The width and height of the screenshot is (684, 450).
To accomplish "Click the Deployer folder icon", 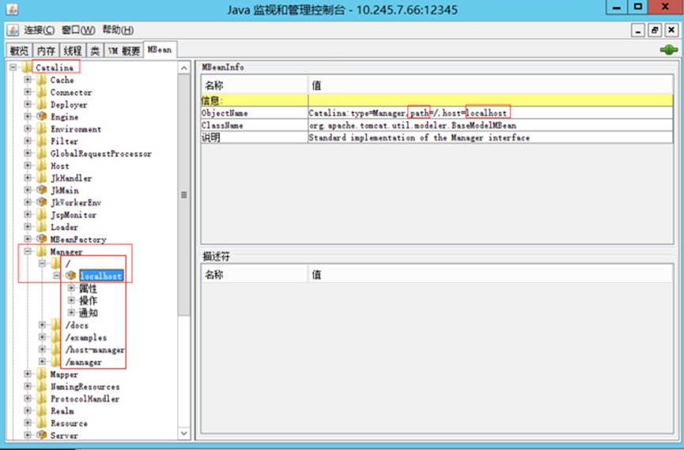I will [42, 104].
